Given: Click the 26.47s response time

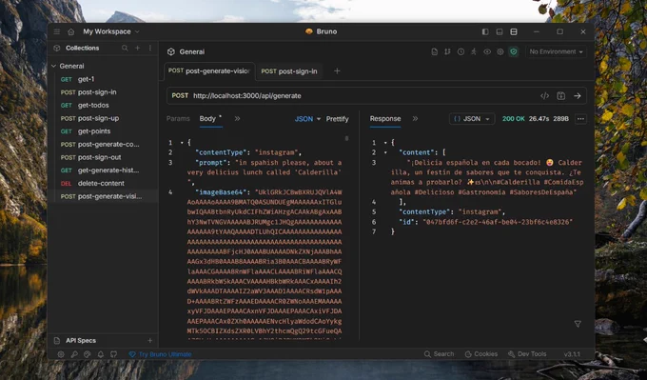Looking at the screenshot, I should click(x=539, y=119).
